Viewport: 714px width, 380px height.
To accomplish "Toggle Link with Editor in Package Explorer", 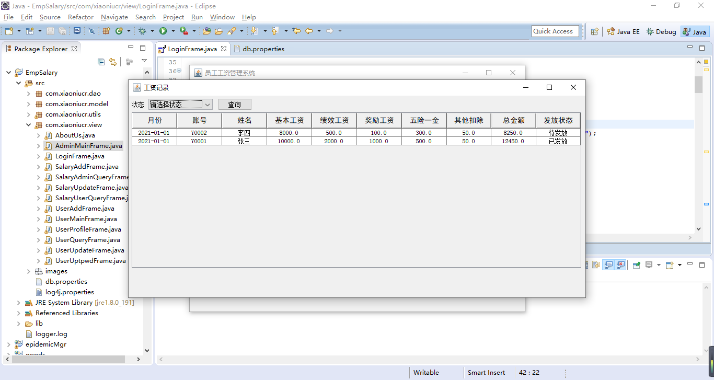I will (112, 62).
